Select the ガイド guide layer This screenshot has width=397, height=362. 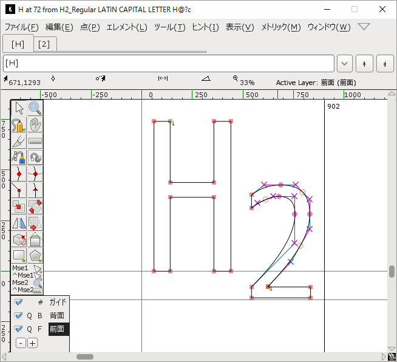58,302
